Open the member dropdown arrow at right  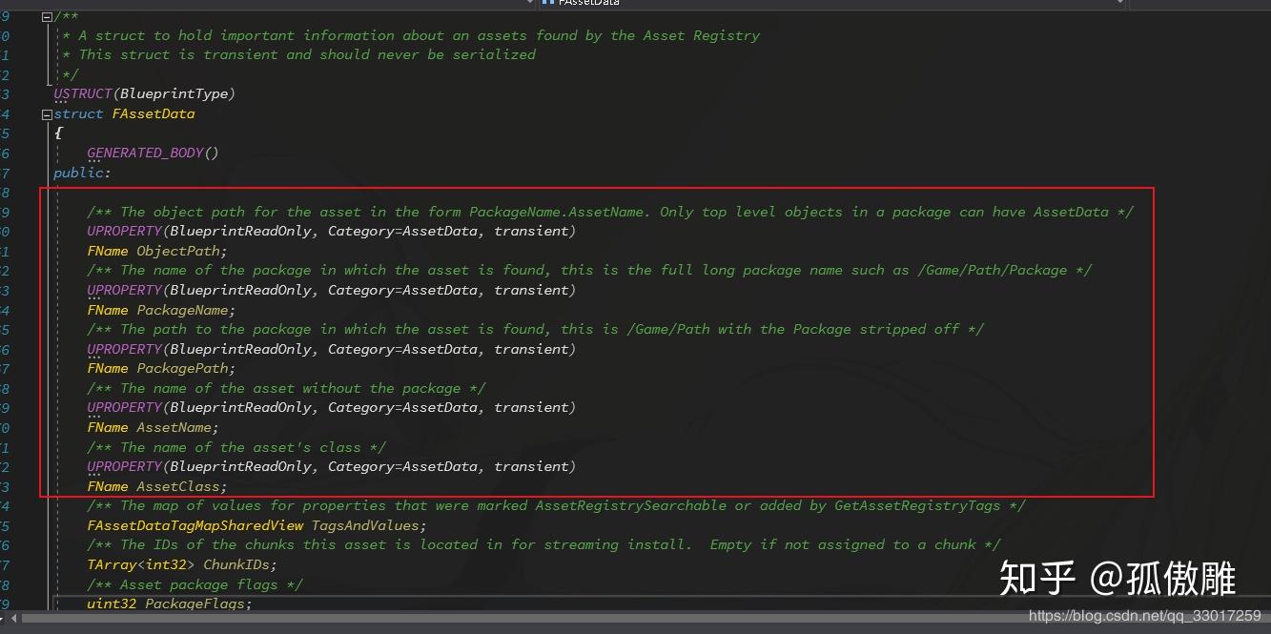coord(1119,3)
